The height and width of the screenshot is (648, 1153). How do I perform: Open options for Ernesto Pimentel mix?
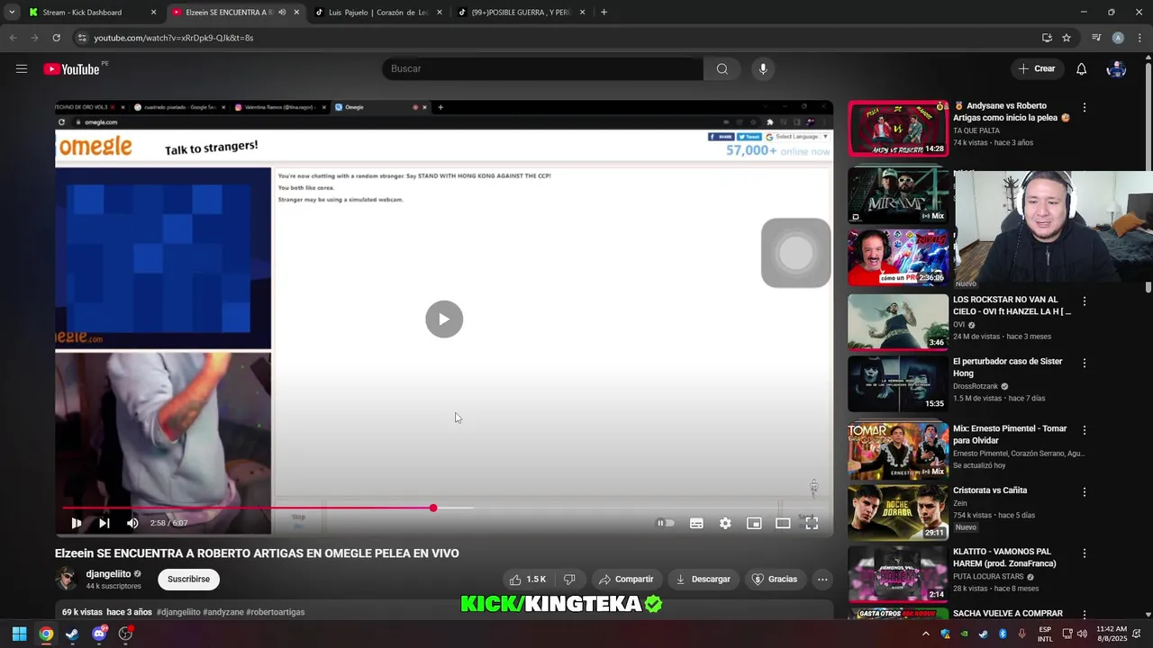pos(1085,430)
